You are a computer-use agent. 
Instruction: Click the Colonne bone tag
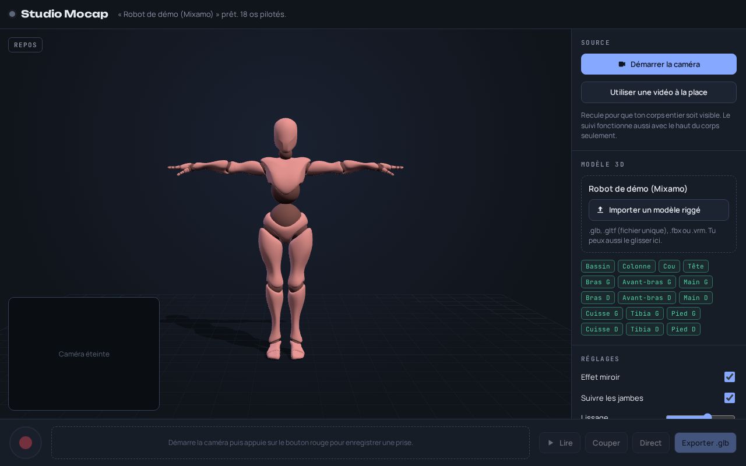[636, 266]
